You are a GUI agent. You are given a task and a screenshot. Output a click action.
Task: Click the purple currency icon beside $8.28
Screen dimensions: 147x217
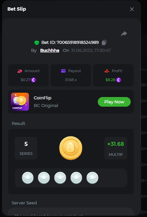[x=118, y=80]
